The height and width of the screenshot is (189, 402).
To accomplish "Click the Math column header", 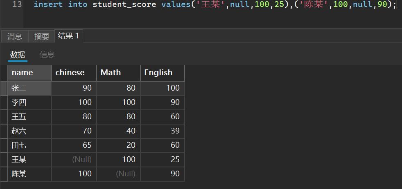I will pyautogui.click(x=118, y=73).
